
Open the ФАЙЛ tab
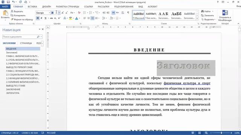click(x=5, y=7)
